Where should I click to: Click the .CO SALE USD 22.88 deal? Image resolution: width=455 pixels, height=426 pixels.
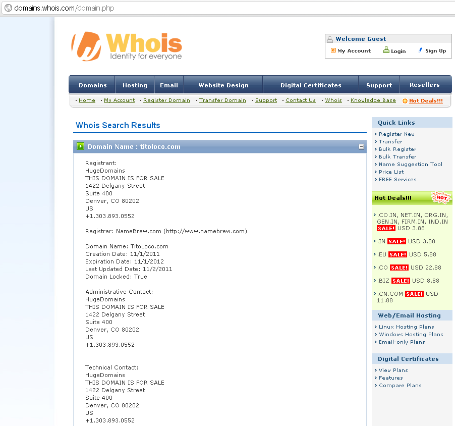(x=409, y=268)
